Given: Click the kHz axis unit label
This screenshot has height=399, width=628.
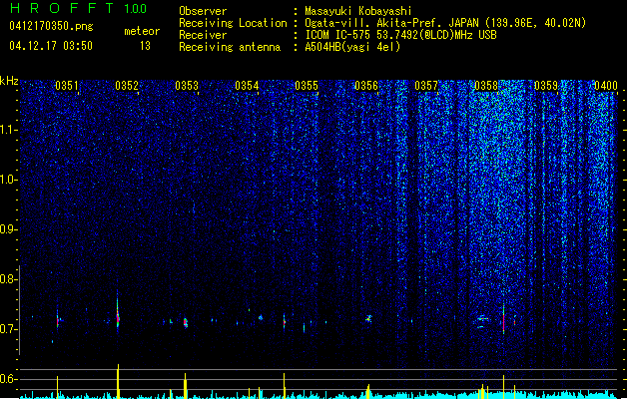Looking at the screenshot, I should (x=9, y=81).
